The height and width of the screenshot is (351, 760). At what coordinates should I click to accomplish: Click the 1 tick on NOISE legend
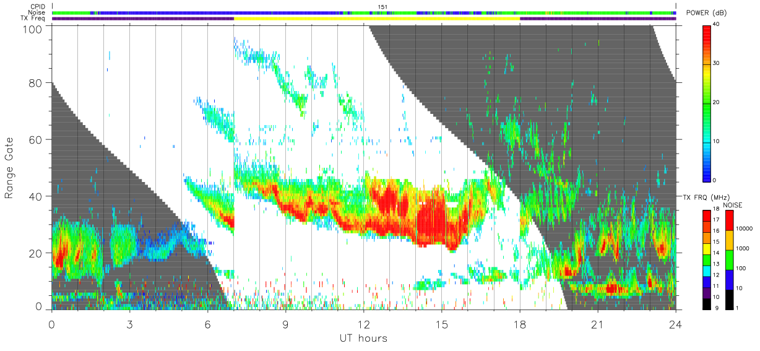[x=737, y=308]
